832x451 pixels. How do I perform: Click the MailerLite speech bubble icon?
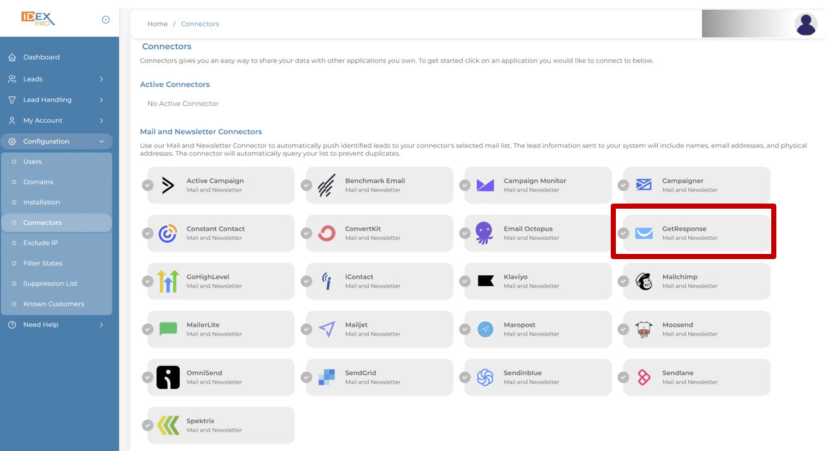pyautogui.click(x=168, y=329)
